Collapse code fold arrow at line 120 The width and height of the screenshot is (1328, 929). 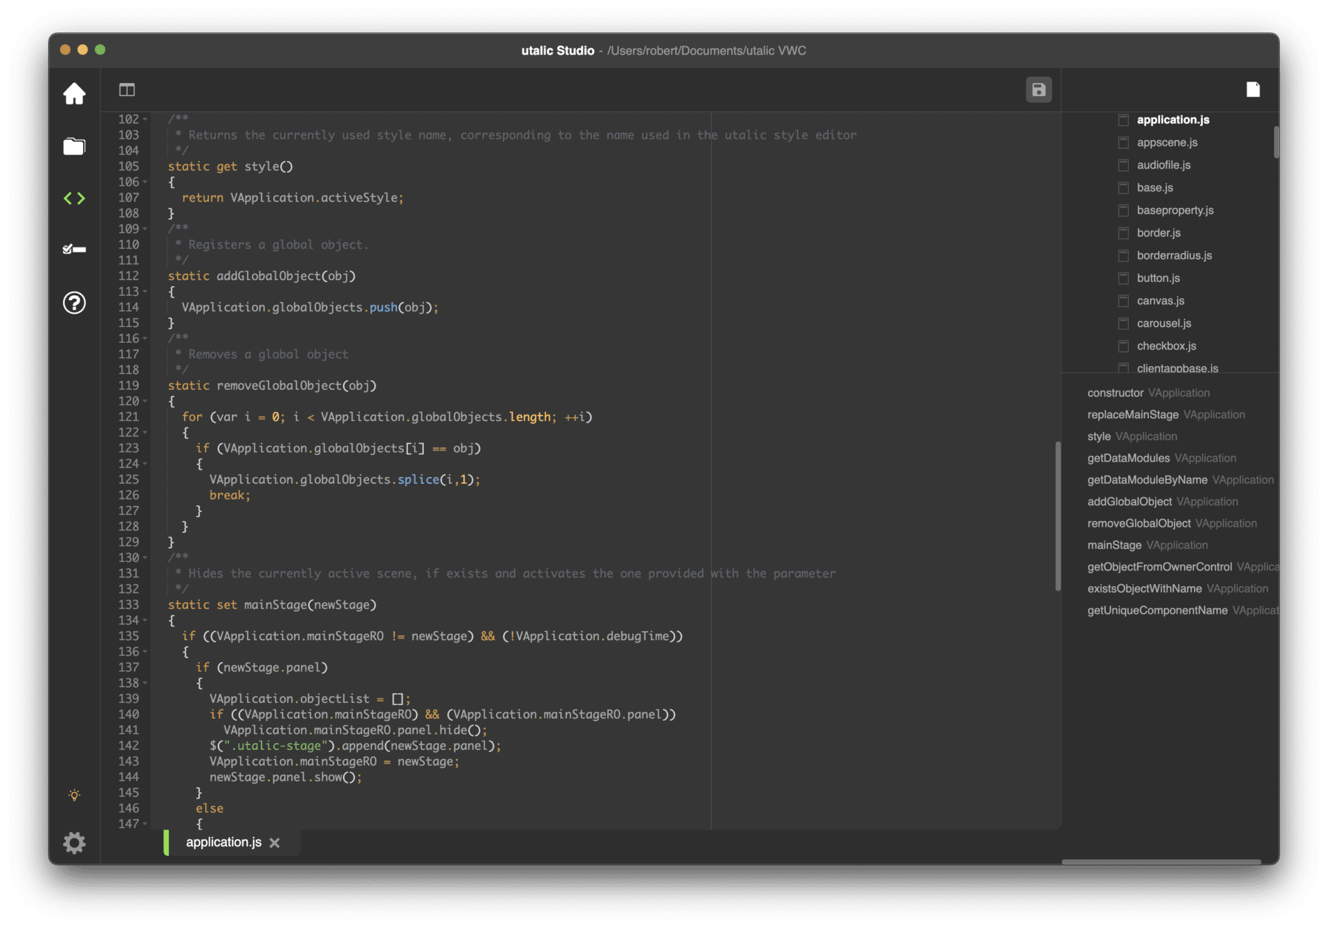(x=145, y=402)
